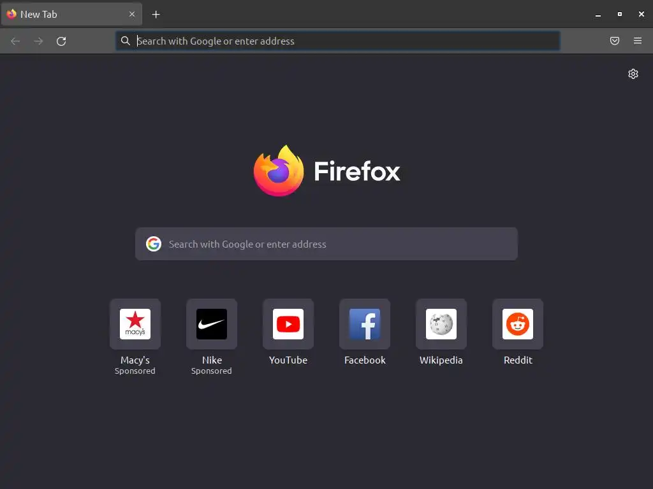Click the Google logo in search box
Screen dimensions: 653x489
(x=154, y=244)
